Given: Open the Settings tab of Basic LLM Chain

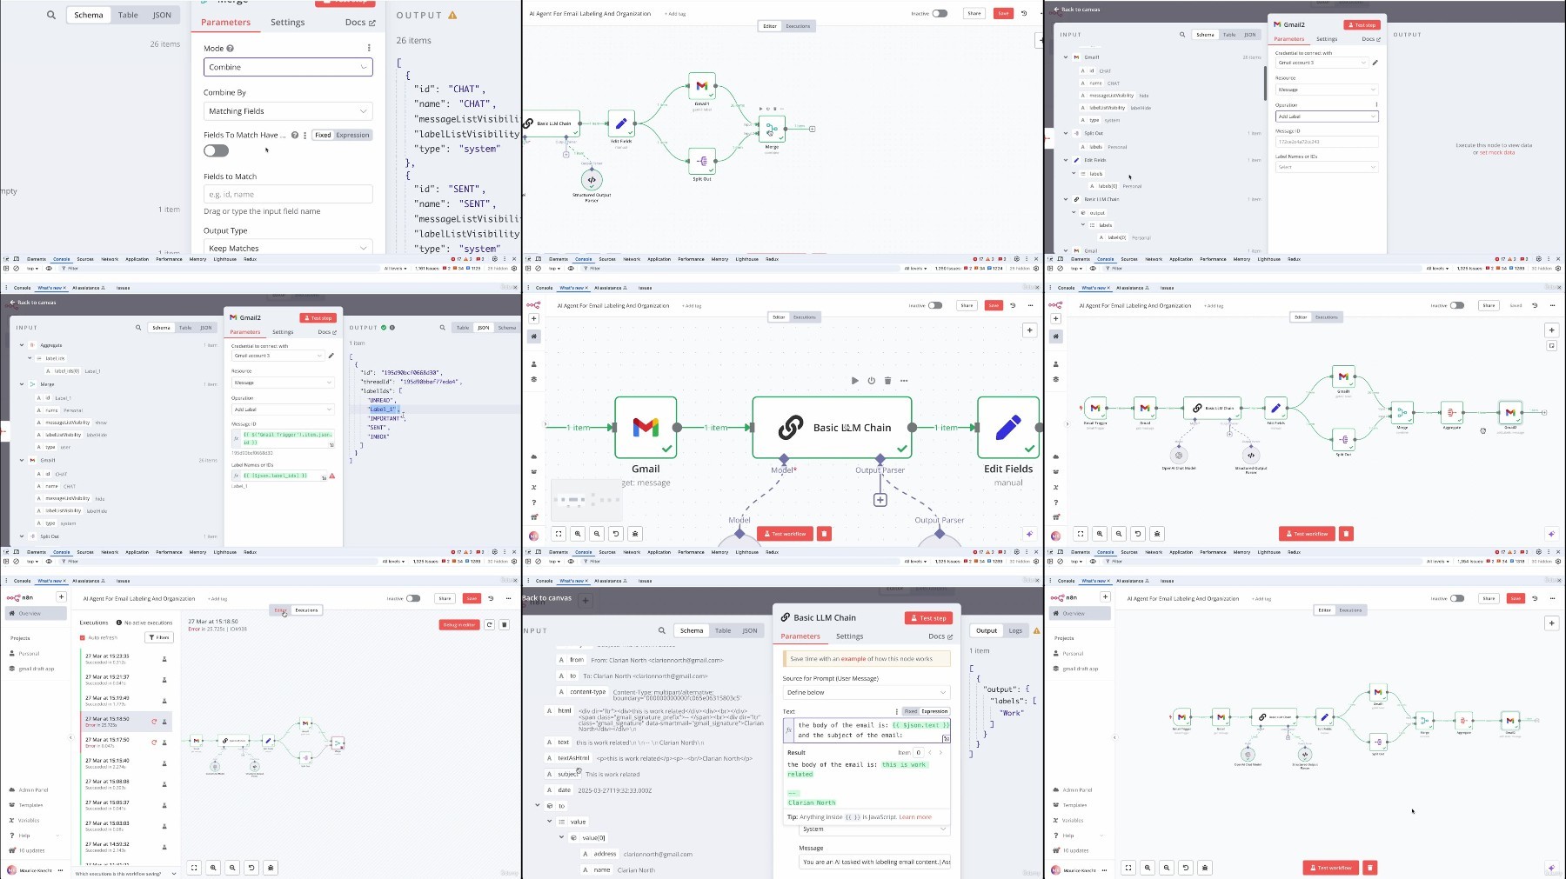Looking at the screenshot, I should (x=849, y=636).
